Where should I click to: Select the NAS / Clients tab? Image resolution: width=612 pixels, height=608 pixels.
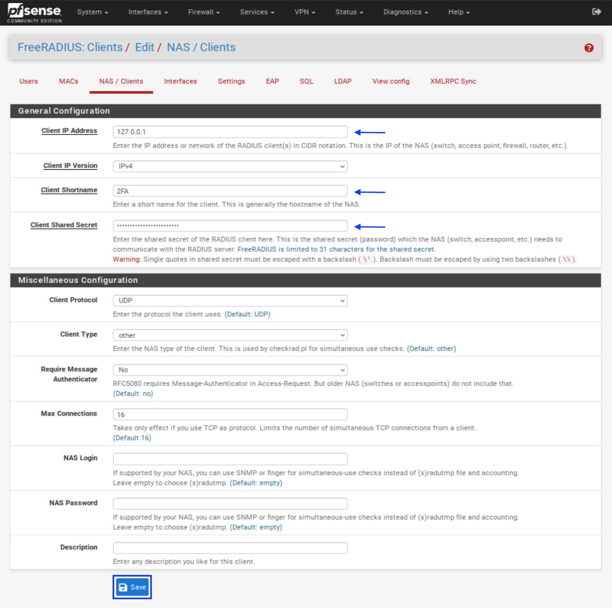(x=121, y=81)
